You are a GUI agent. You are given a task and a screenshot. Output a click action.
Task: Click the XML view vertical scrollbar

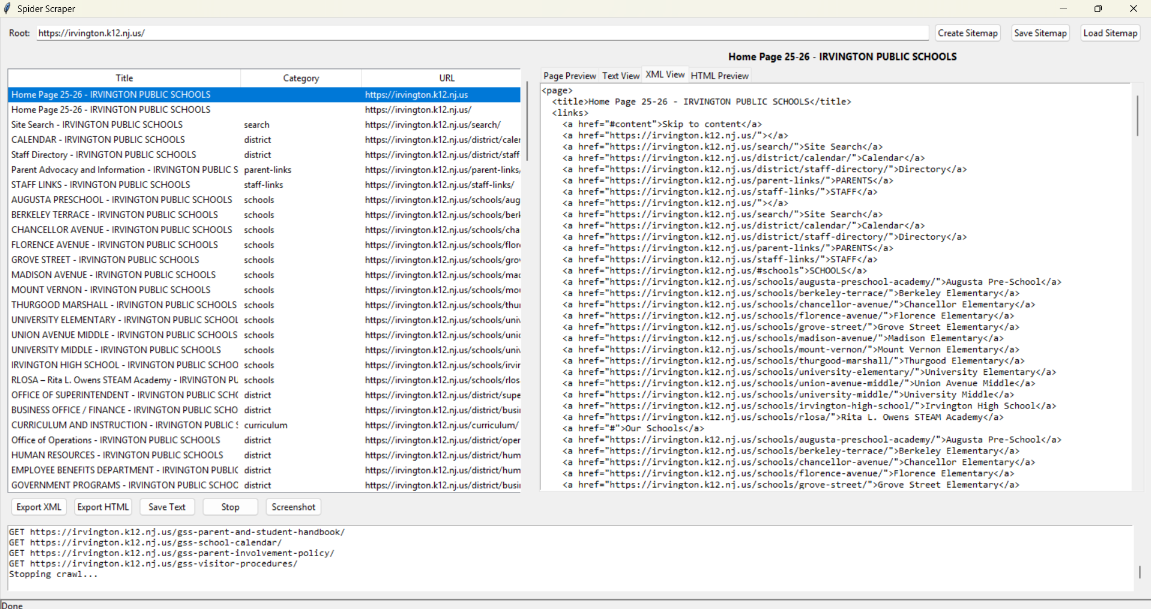pos(1137,116)
